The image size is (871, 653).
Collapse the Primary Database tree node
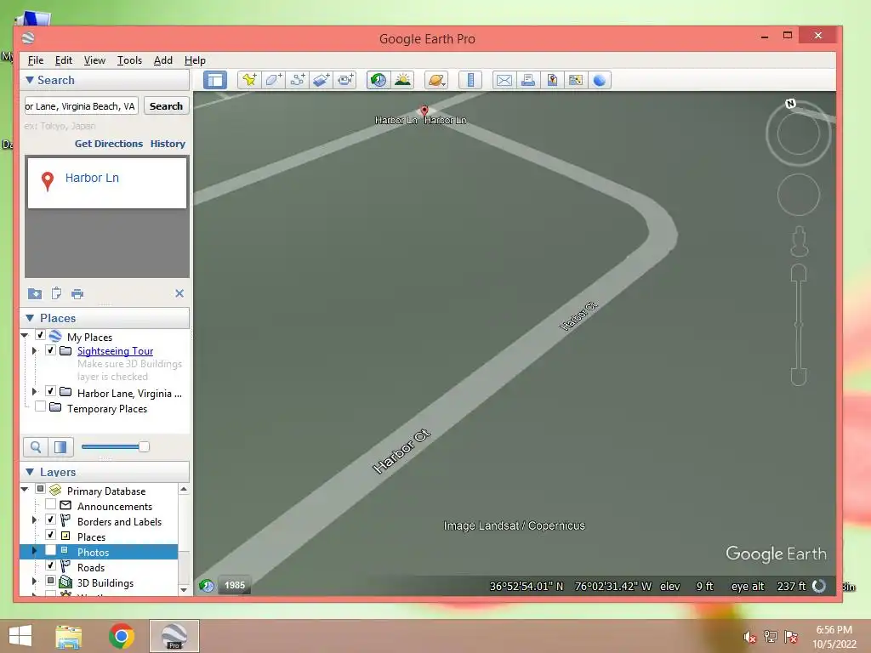click(x=25, y=489)
